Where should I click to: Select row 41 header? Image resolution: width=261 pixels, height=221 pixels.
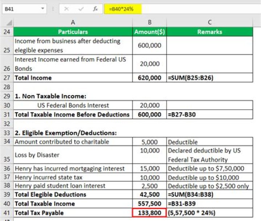coord(7,213)
